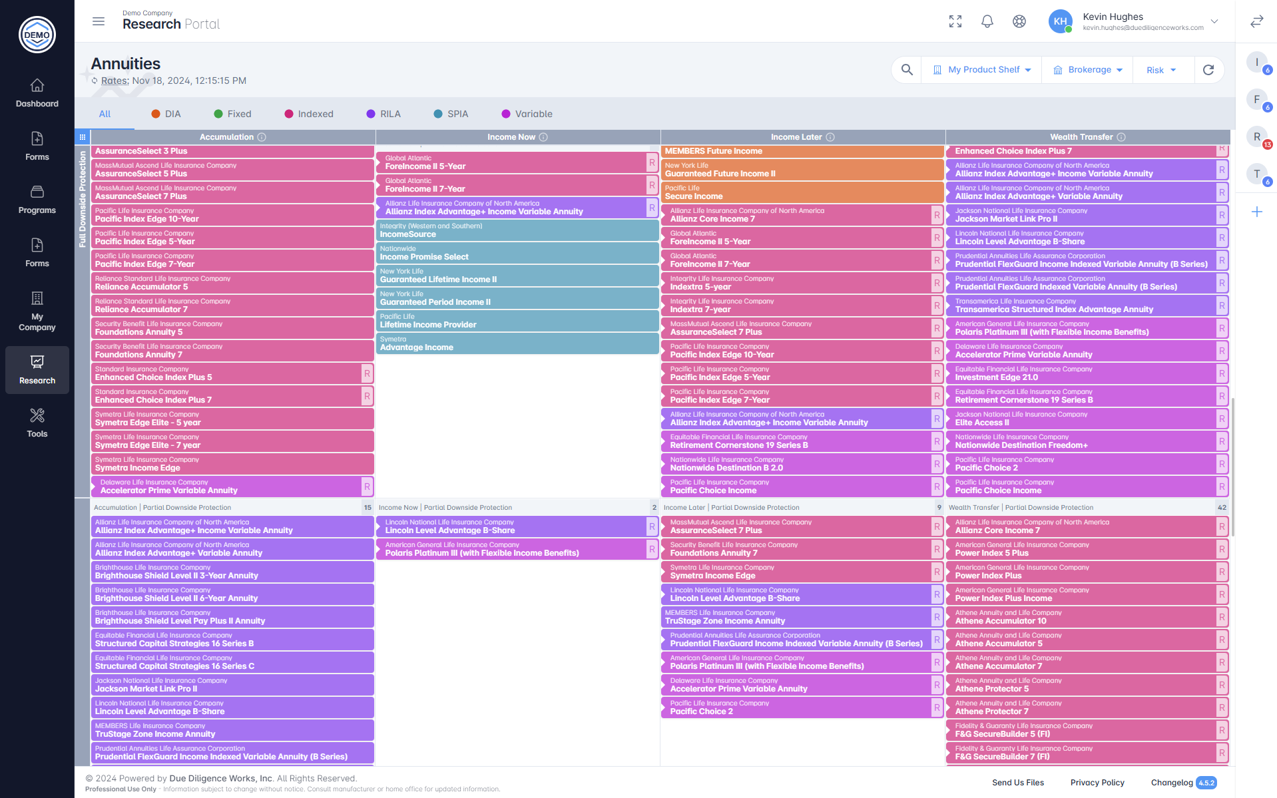
Task: Toggle R badge on ForeIncome II 5-Year Income Now
Action: [x=652, y=162]
